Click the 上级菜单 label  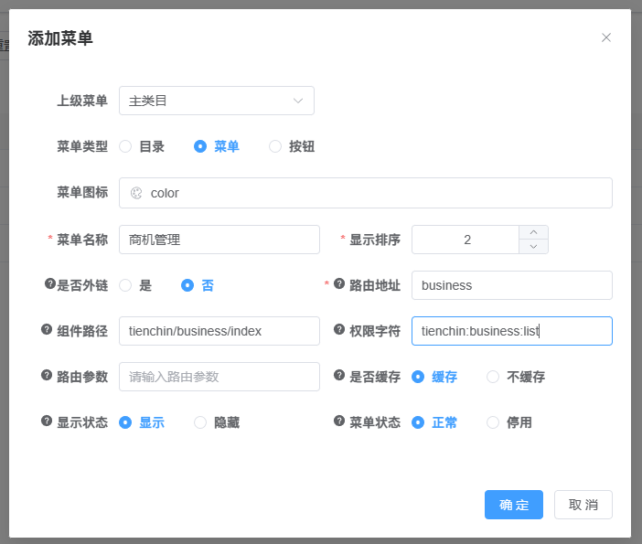(82, 101)
